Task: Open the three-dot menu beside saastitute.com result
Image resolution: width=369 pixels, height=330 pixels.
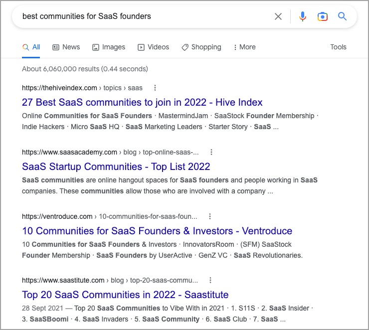Action: 210,280
